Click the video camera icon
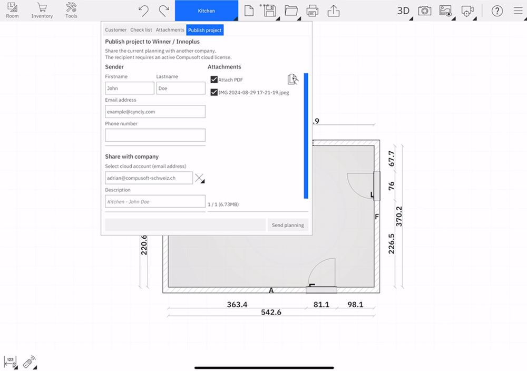 pyautogui.click(x=467, y=11)
